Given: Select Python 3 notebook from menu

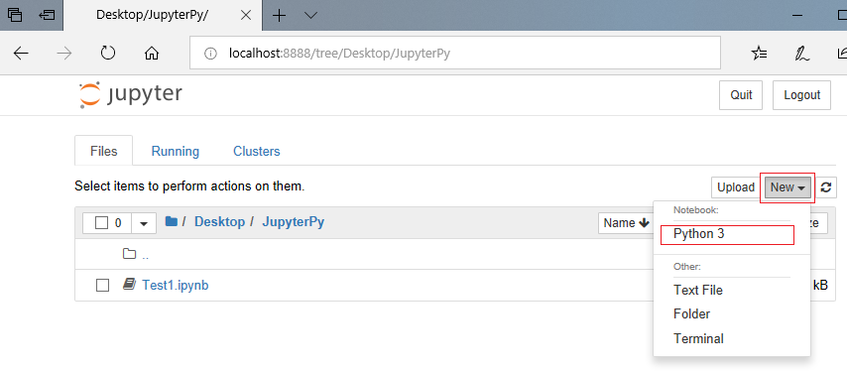Looking at the screenshot, I should click(727, 234).
